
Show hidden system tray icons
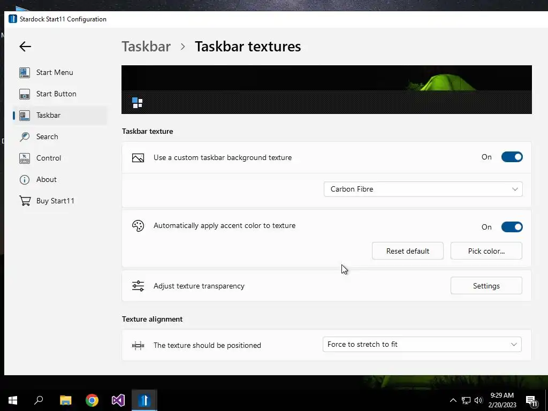coord(453,400)
